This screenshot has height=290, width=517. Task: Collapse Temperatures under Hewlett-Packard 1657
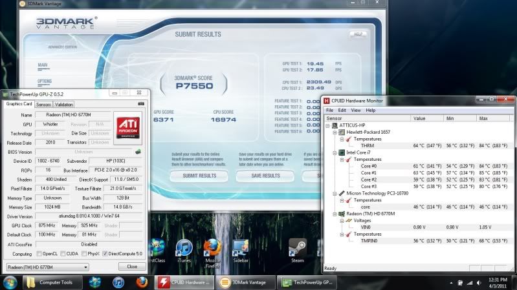pos(342,140)
